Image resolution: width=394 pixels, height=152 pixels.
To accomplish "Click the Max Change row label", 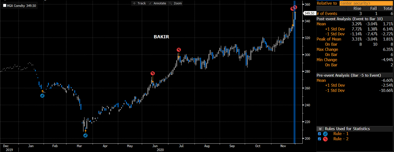I will click(x=328, y=49).
